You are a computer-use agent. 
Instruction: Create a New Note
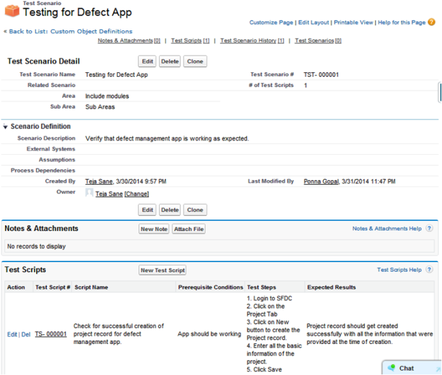pyautogui.click(x=154, y=229)
